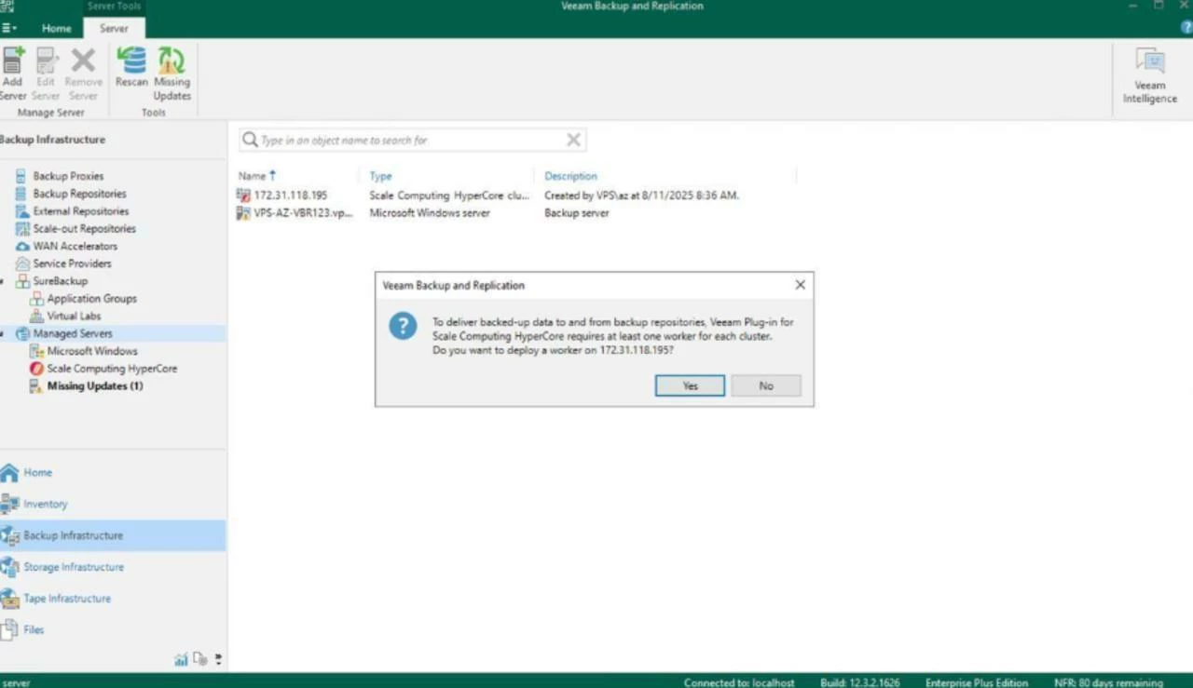Click the help icon in title bar
1193x688 pixels.
point(1186,28)
